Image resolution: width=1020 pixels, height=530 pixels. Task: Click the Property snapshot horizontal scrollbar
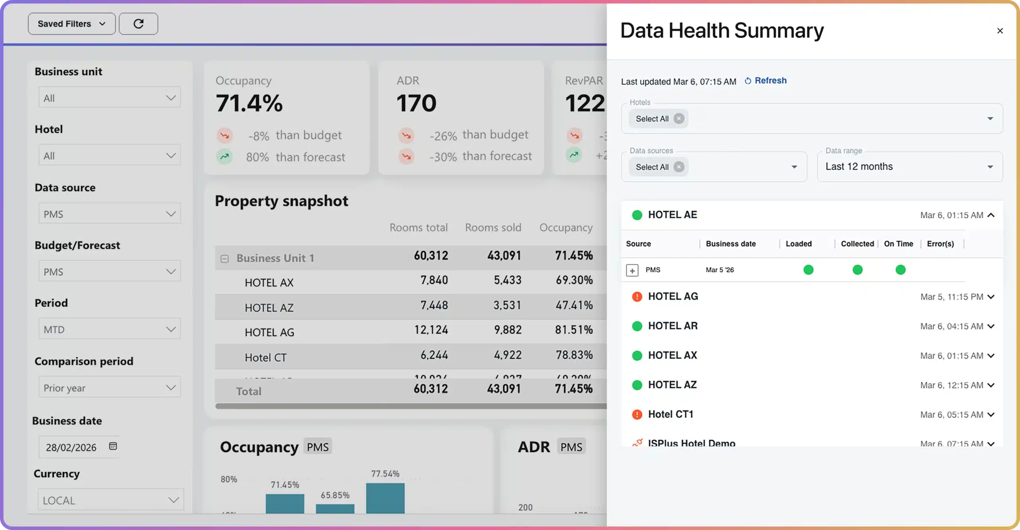tap(410, 406)
